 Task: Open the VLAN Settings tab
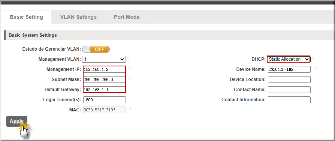(78, 17)
